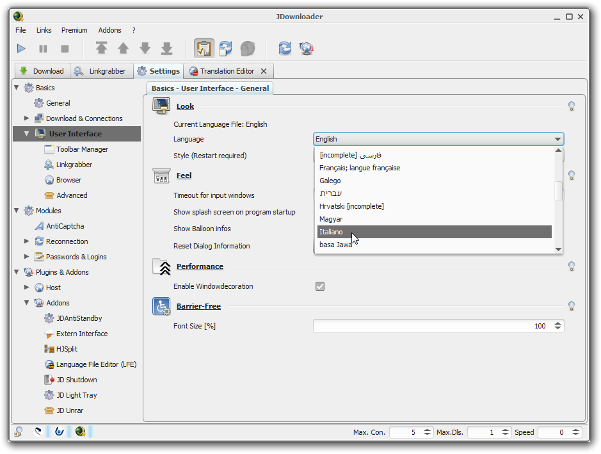Image resolution: width=601 pixels, height=454 pixels.
Task: Collapse the Language dropdown via its arrow
Action: coord(557,139)
